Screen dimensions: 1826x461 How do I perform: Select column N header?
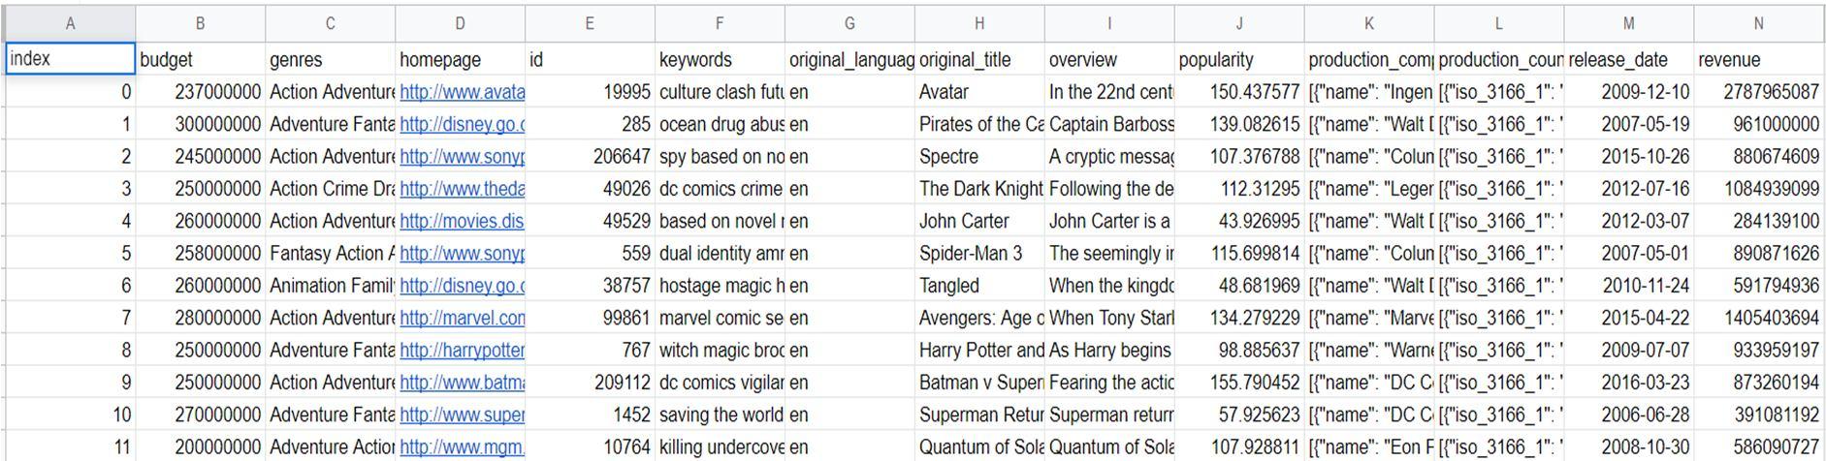coord(1758,24)
